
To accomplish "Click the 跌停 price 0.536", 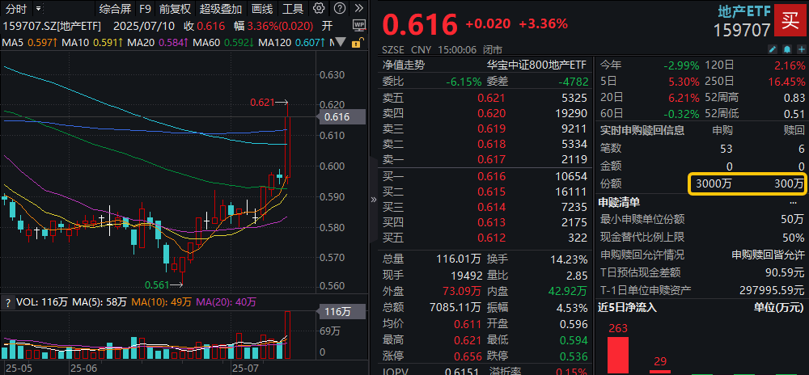I will [574, 356].
